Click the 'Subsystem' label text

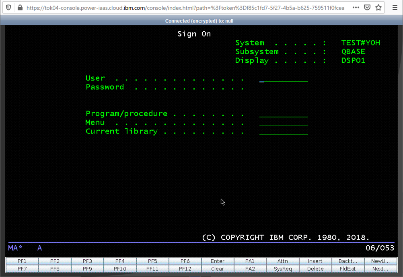pyautogui.click(x=257, y=51)
